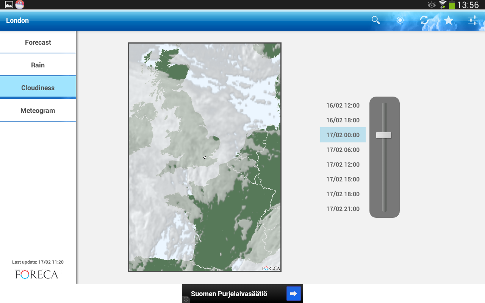
Task: Tap the red notification icon in status bar
Action: click(x=20, y=5)
